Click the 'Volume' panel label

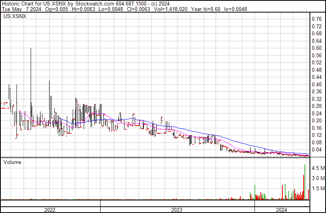coord(12,162)
